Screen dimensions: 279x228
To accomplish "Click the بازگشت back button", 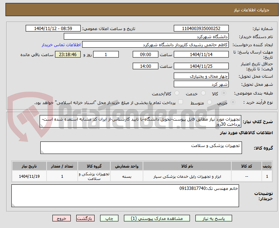I will (x=85, y=218).
